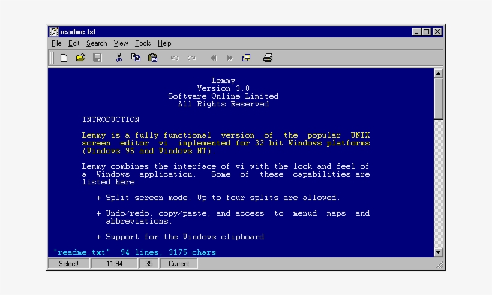Open a file with the folder icon
The width and height of the screenshot is (492, 295).
click(80, 58)
